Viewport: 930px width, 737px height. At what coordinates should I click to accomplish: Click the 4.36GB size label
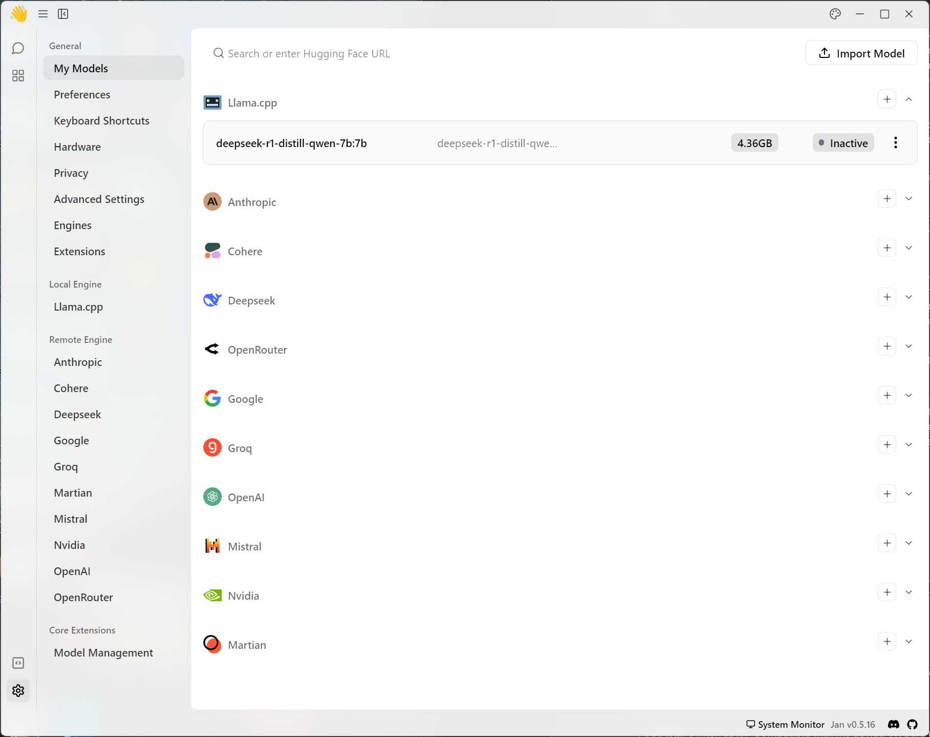(754, 143)
